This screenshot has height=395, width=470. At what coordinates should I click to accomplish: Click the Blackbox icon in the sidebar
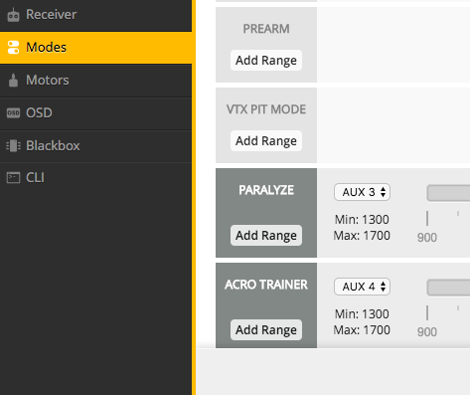pyautogui.click(x=13, y=145)
